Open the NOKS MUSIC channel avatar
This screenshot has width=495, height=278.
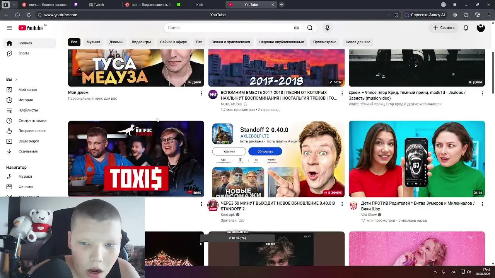coord(213,95)
